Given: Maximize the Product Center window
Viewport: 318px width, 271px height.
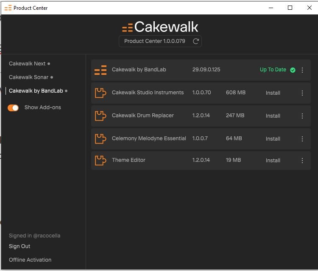Looking at the screenshot, I should (x=290, y=8).
